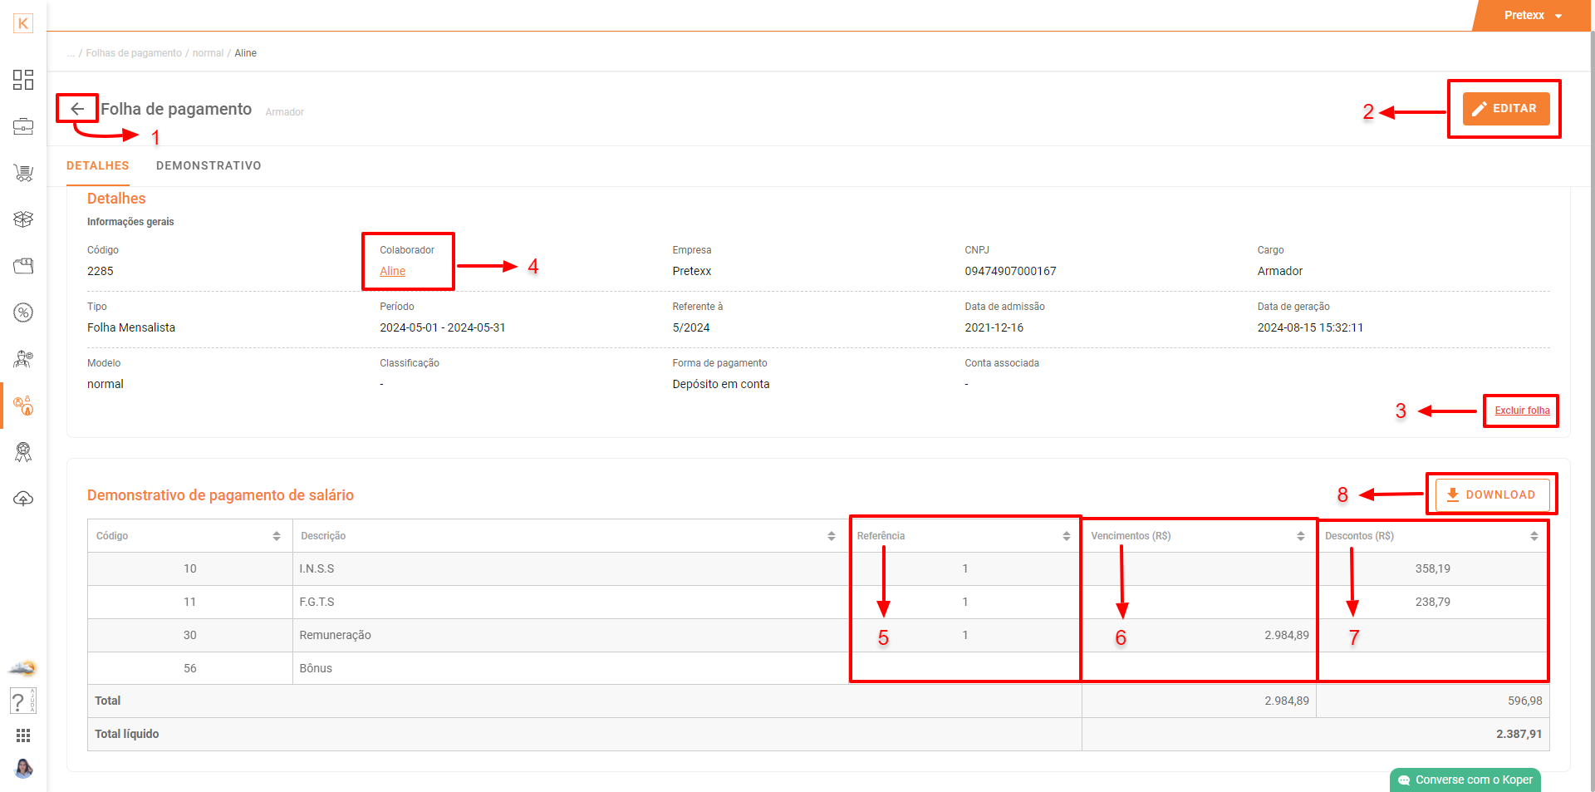Open the Aline collaborator link

click(x=392, y=271)
